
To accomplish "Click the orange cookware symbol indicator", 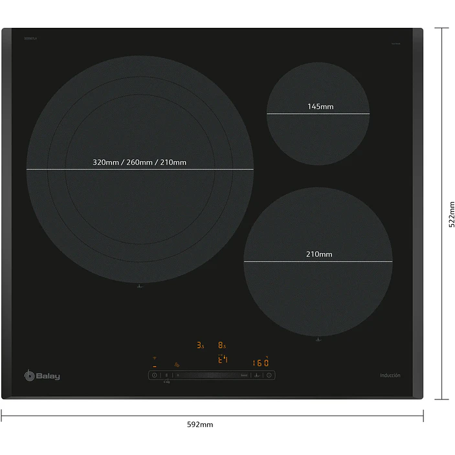I will 177,365.
